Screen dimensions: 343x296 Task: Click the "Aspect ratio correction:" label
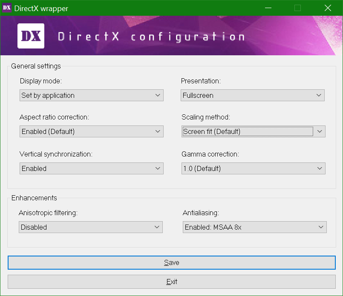coord(54,117)
